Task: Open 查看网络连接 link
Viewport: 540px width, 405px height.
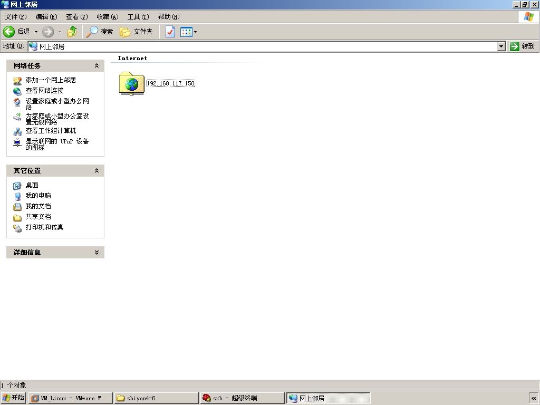Action: tap(44, 91)
